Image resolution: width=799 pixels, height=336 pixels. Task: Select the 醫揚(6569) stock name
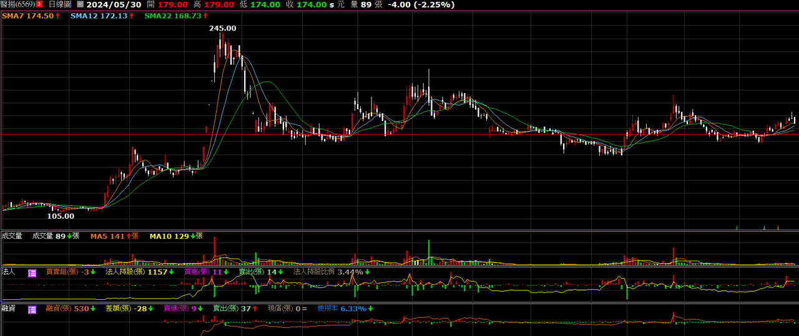17,4
